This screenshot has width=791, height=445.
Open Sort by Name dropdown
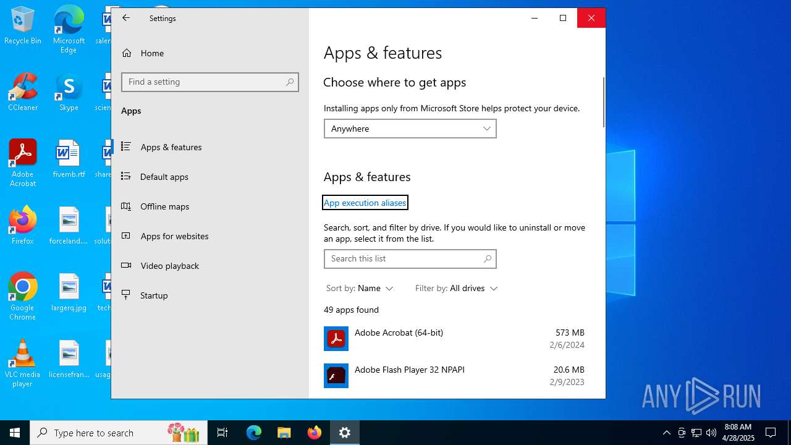(360, 289)
